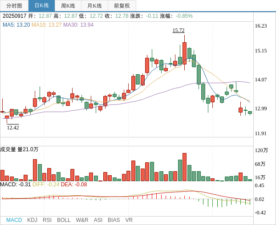Click the MA10: 13.27 legend
The width and height of the screenshot is (276, 225).
click(x=47, y=25)
